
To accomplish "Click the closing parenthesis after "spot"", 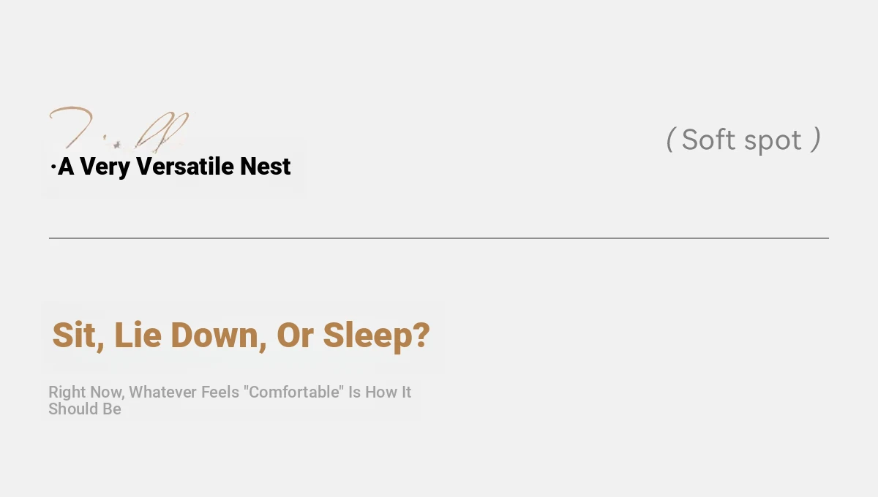I will pyautogui.click(x=816, y=140).
